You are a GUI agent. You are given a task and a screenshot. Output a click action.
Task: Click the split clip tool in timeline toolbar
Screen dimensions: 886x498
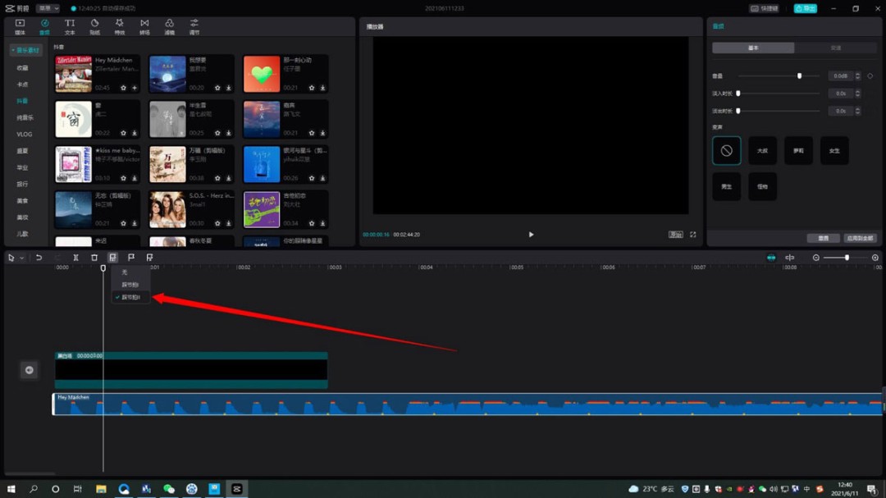point(75,258)
